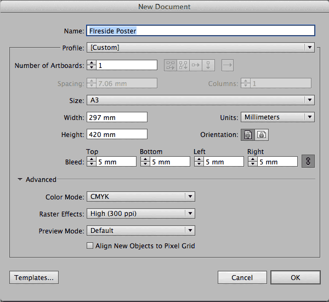
Task: Open the Size dropdown showing A3
Action: point(201,100)
